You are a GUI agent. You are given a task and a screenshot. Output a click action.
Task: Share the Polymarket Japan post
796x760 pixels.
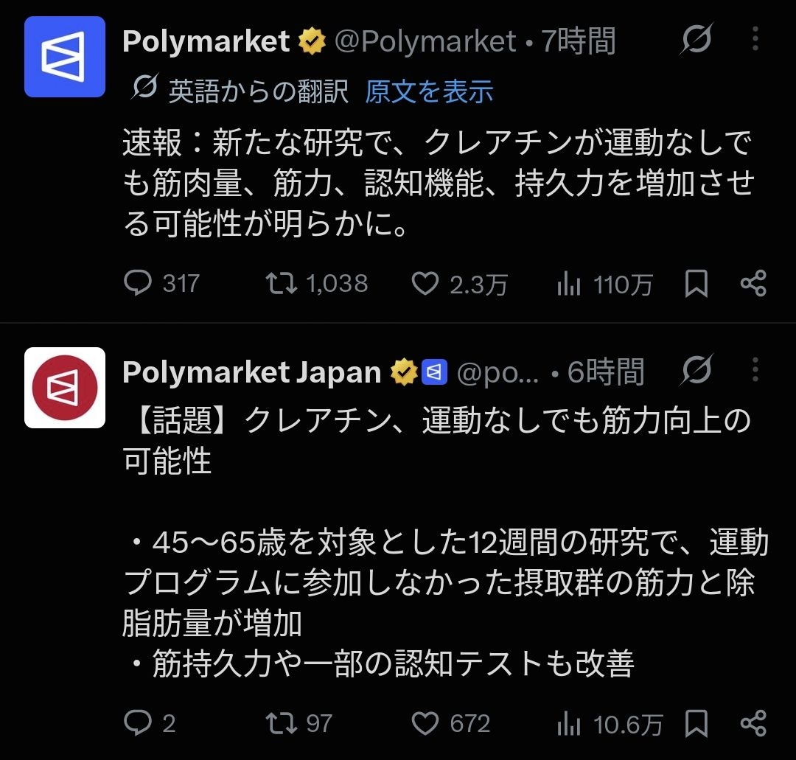click(753, 723)
